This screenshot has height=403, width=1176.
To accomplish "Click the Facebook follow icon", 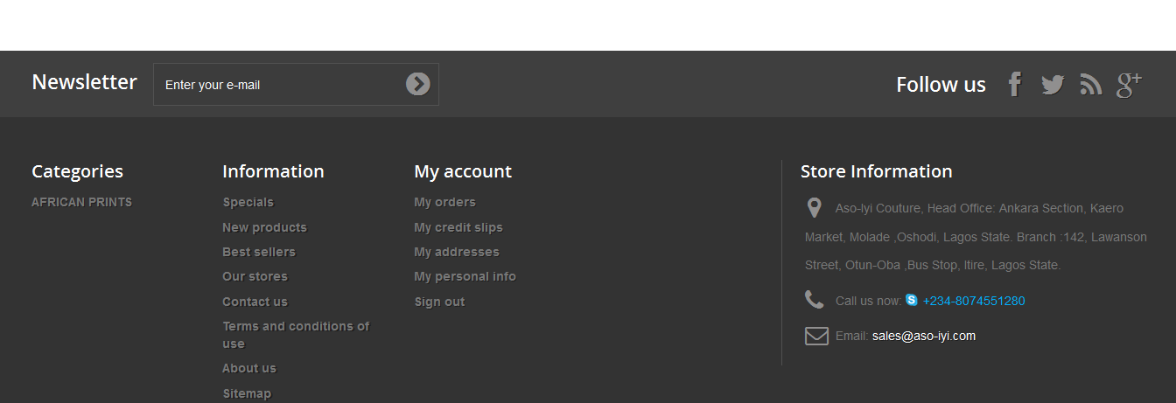I will tap(1014, 85).
